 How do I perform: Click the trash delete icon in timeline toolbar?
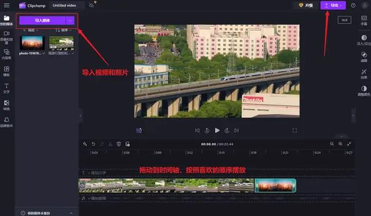pos(119,144)
